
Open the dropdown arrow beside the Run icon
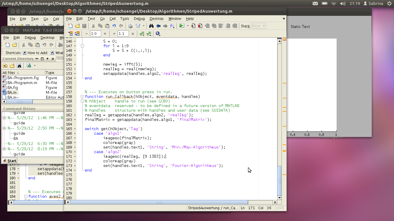188,26
